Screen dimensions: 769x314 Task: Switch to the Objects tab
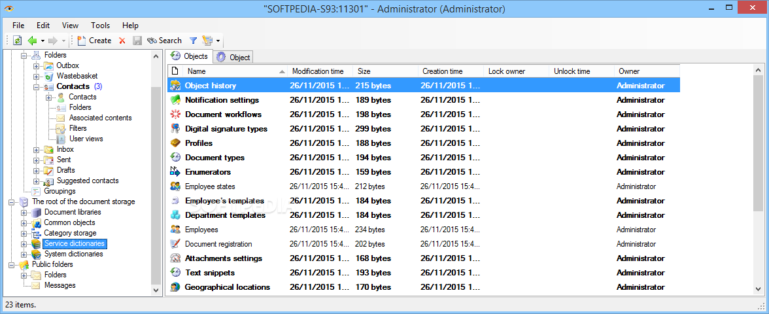coord(189,56)
